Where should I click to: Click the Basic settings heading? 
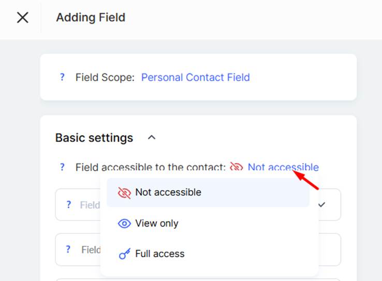(94, 138)
